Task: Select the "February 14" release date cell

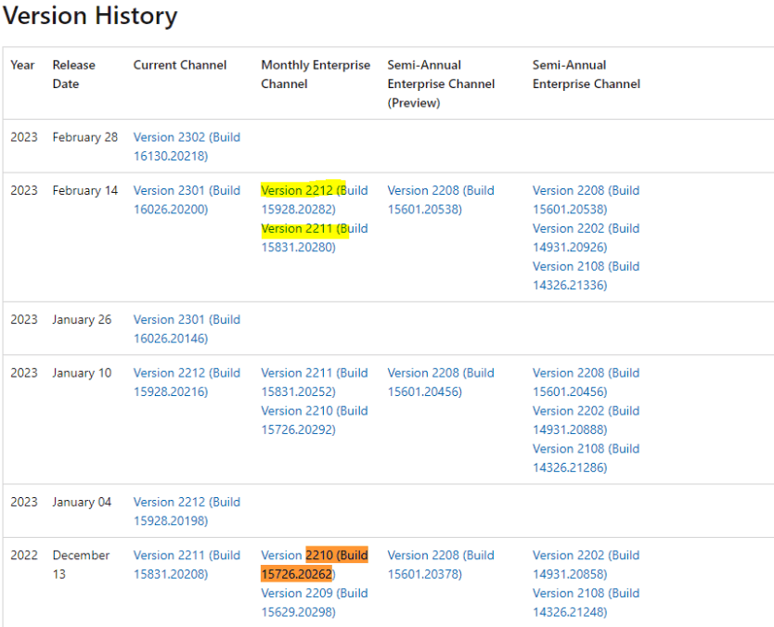Action: (x=84, y=190)
